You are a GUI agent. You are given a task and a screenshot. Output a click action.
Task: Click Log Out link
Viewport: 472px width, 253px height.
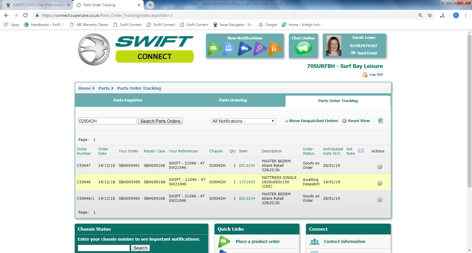click(x=376, y=75)
